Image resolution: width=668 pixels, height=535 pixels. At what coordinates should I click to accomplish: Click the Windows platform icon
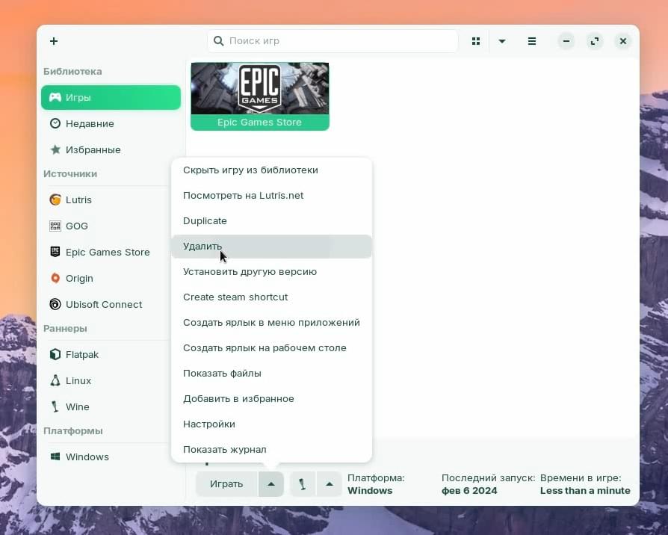pos(55,457)
